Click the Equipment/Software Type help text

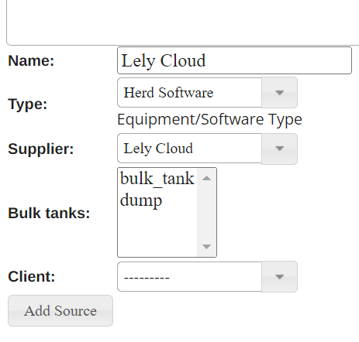[x=209, y=120]
